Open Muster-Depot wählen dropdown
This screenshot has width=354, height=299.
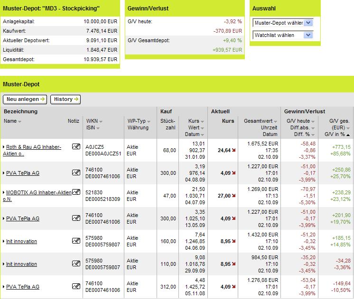(283, 23)
